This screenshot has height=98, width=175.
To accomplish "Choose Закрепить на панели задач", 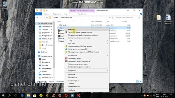I will 78,64.
